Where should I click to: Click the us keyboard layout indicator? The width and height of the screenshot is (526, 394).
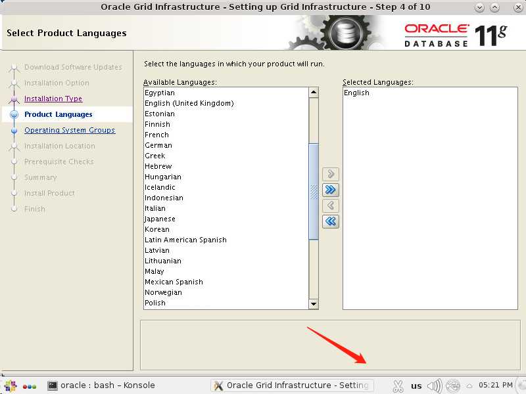pos(416,386)
